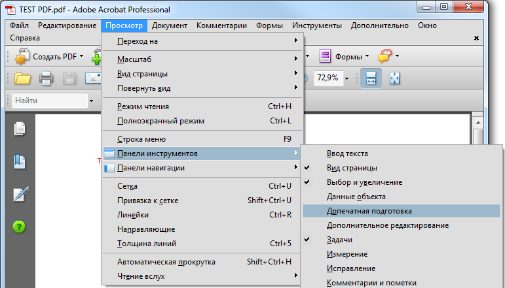Image resolution: width=505 pixels, height=288 pixels.
Task: Open the Bookmarks panel in the sidebar
Action: 20,161
